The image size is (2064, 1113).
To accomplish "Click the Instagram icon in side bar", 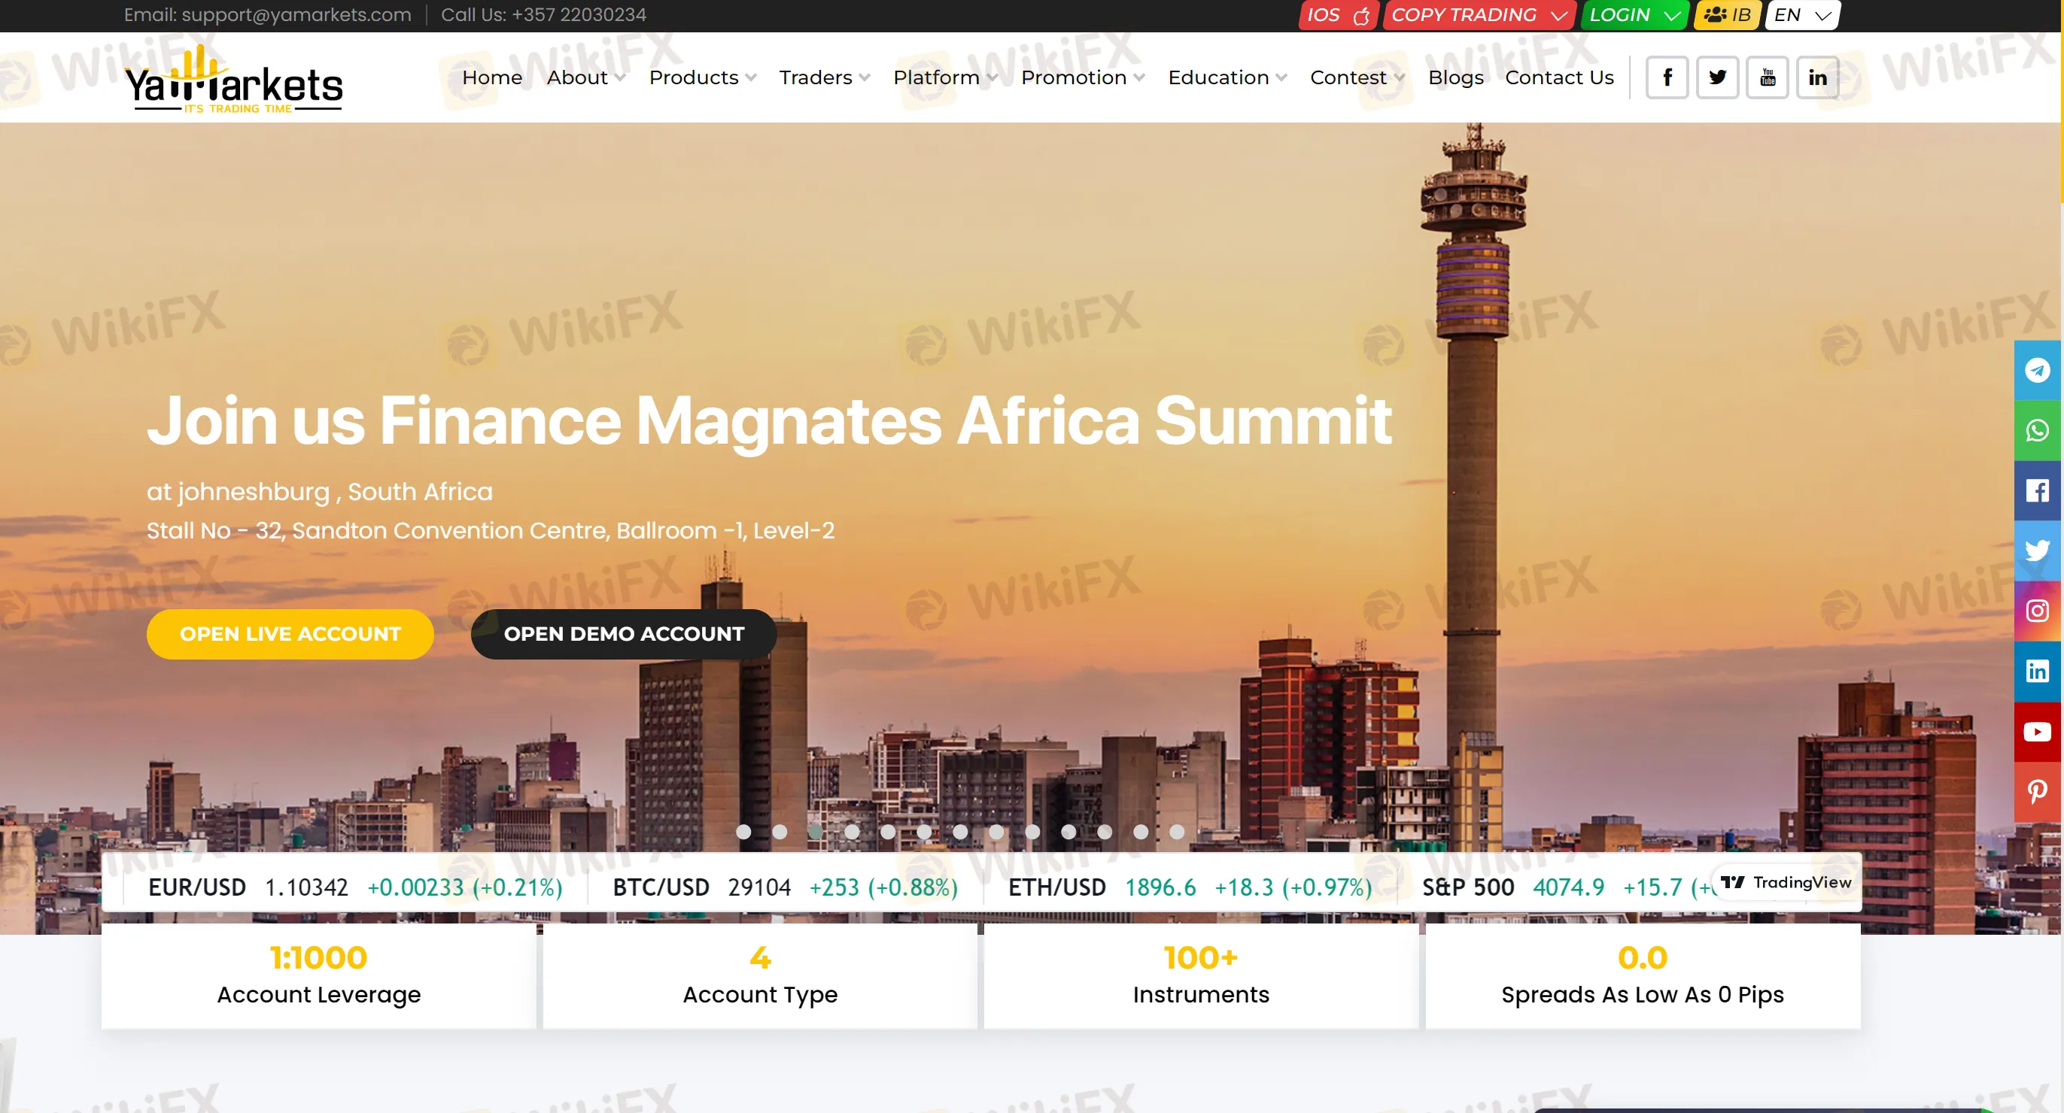I will tap(2037, 611).
